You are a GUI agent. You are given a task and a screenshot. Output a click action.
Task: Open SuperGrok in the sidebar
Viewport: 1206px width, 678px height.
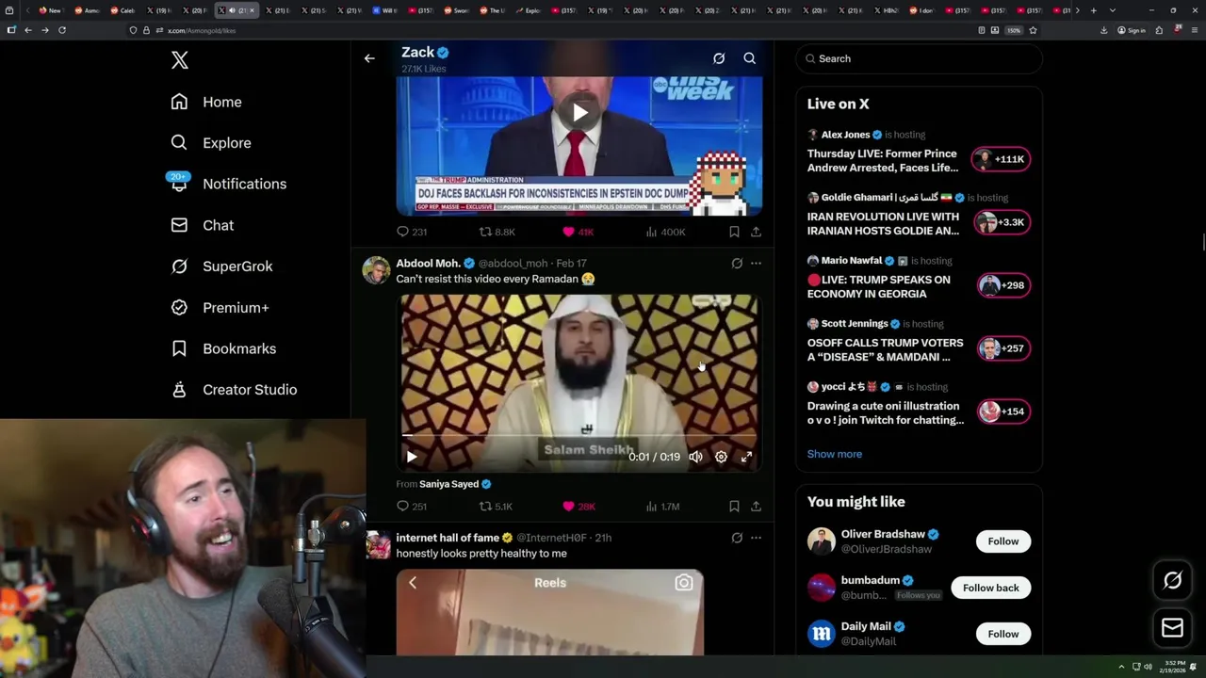click(x=222, y=266)
